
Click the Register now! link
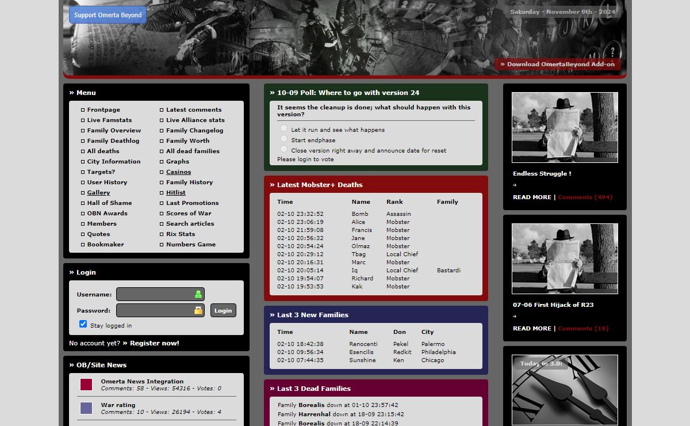point(154,343)
